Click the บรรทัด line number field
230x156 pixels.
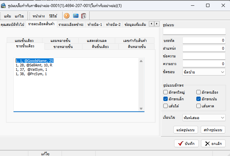[x=204, y=41]
